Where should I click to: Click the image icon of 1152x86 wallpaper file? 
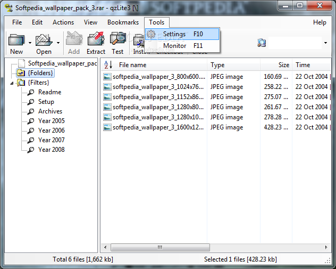(x=107, y=97)
